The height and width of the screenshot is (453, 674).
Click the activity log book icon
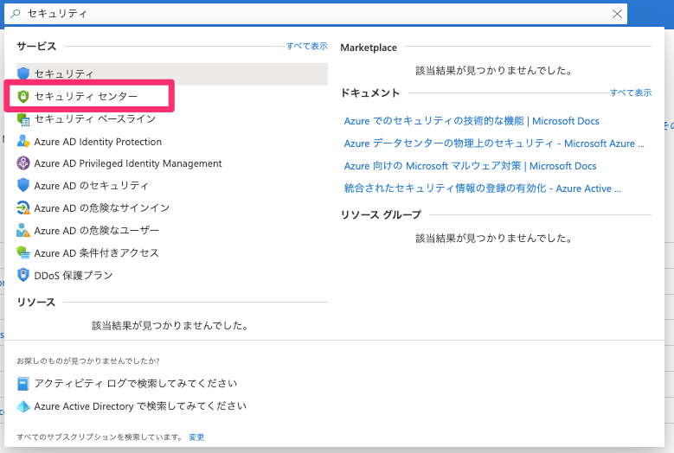[x=23, y=384]
